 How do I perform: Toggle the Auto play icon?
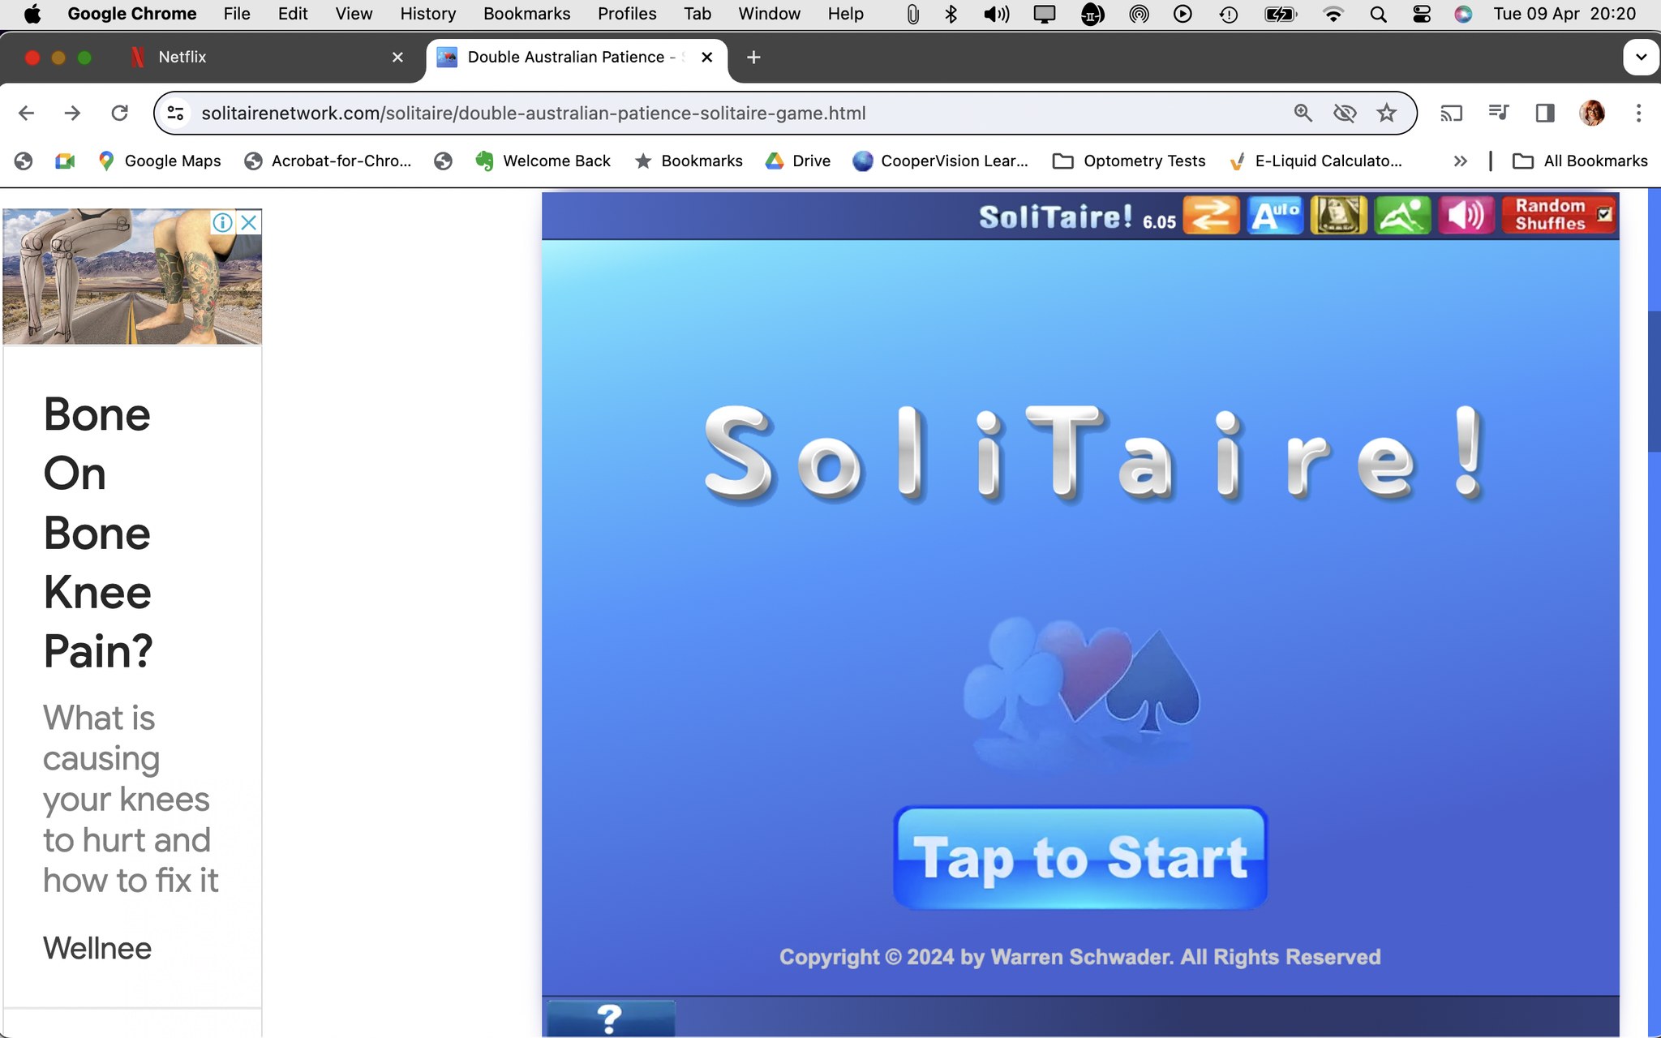pos(1274,216)
